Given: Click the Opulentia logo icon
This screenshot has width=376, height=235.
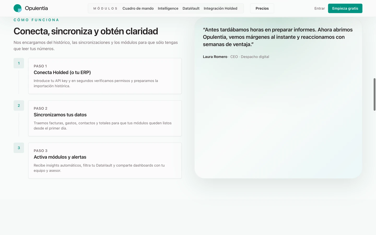Looking at the screenshot, I should [x=18, y=8].
